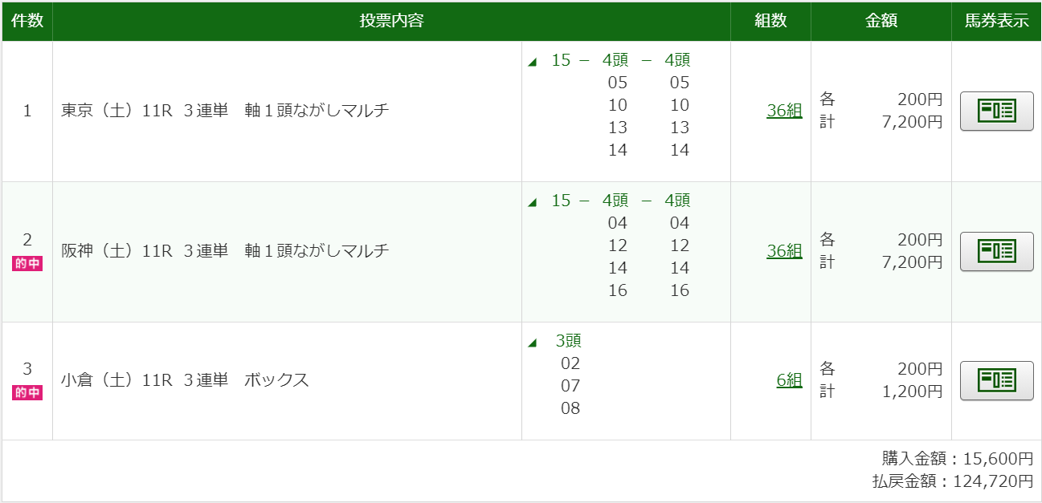Click the 投票内容 column header
1042x503 pixels.
pos(391,22)
